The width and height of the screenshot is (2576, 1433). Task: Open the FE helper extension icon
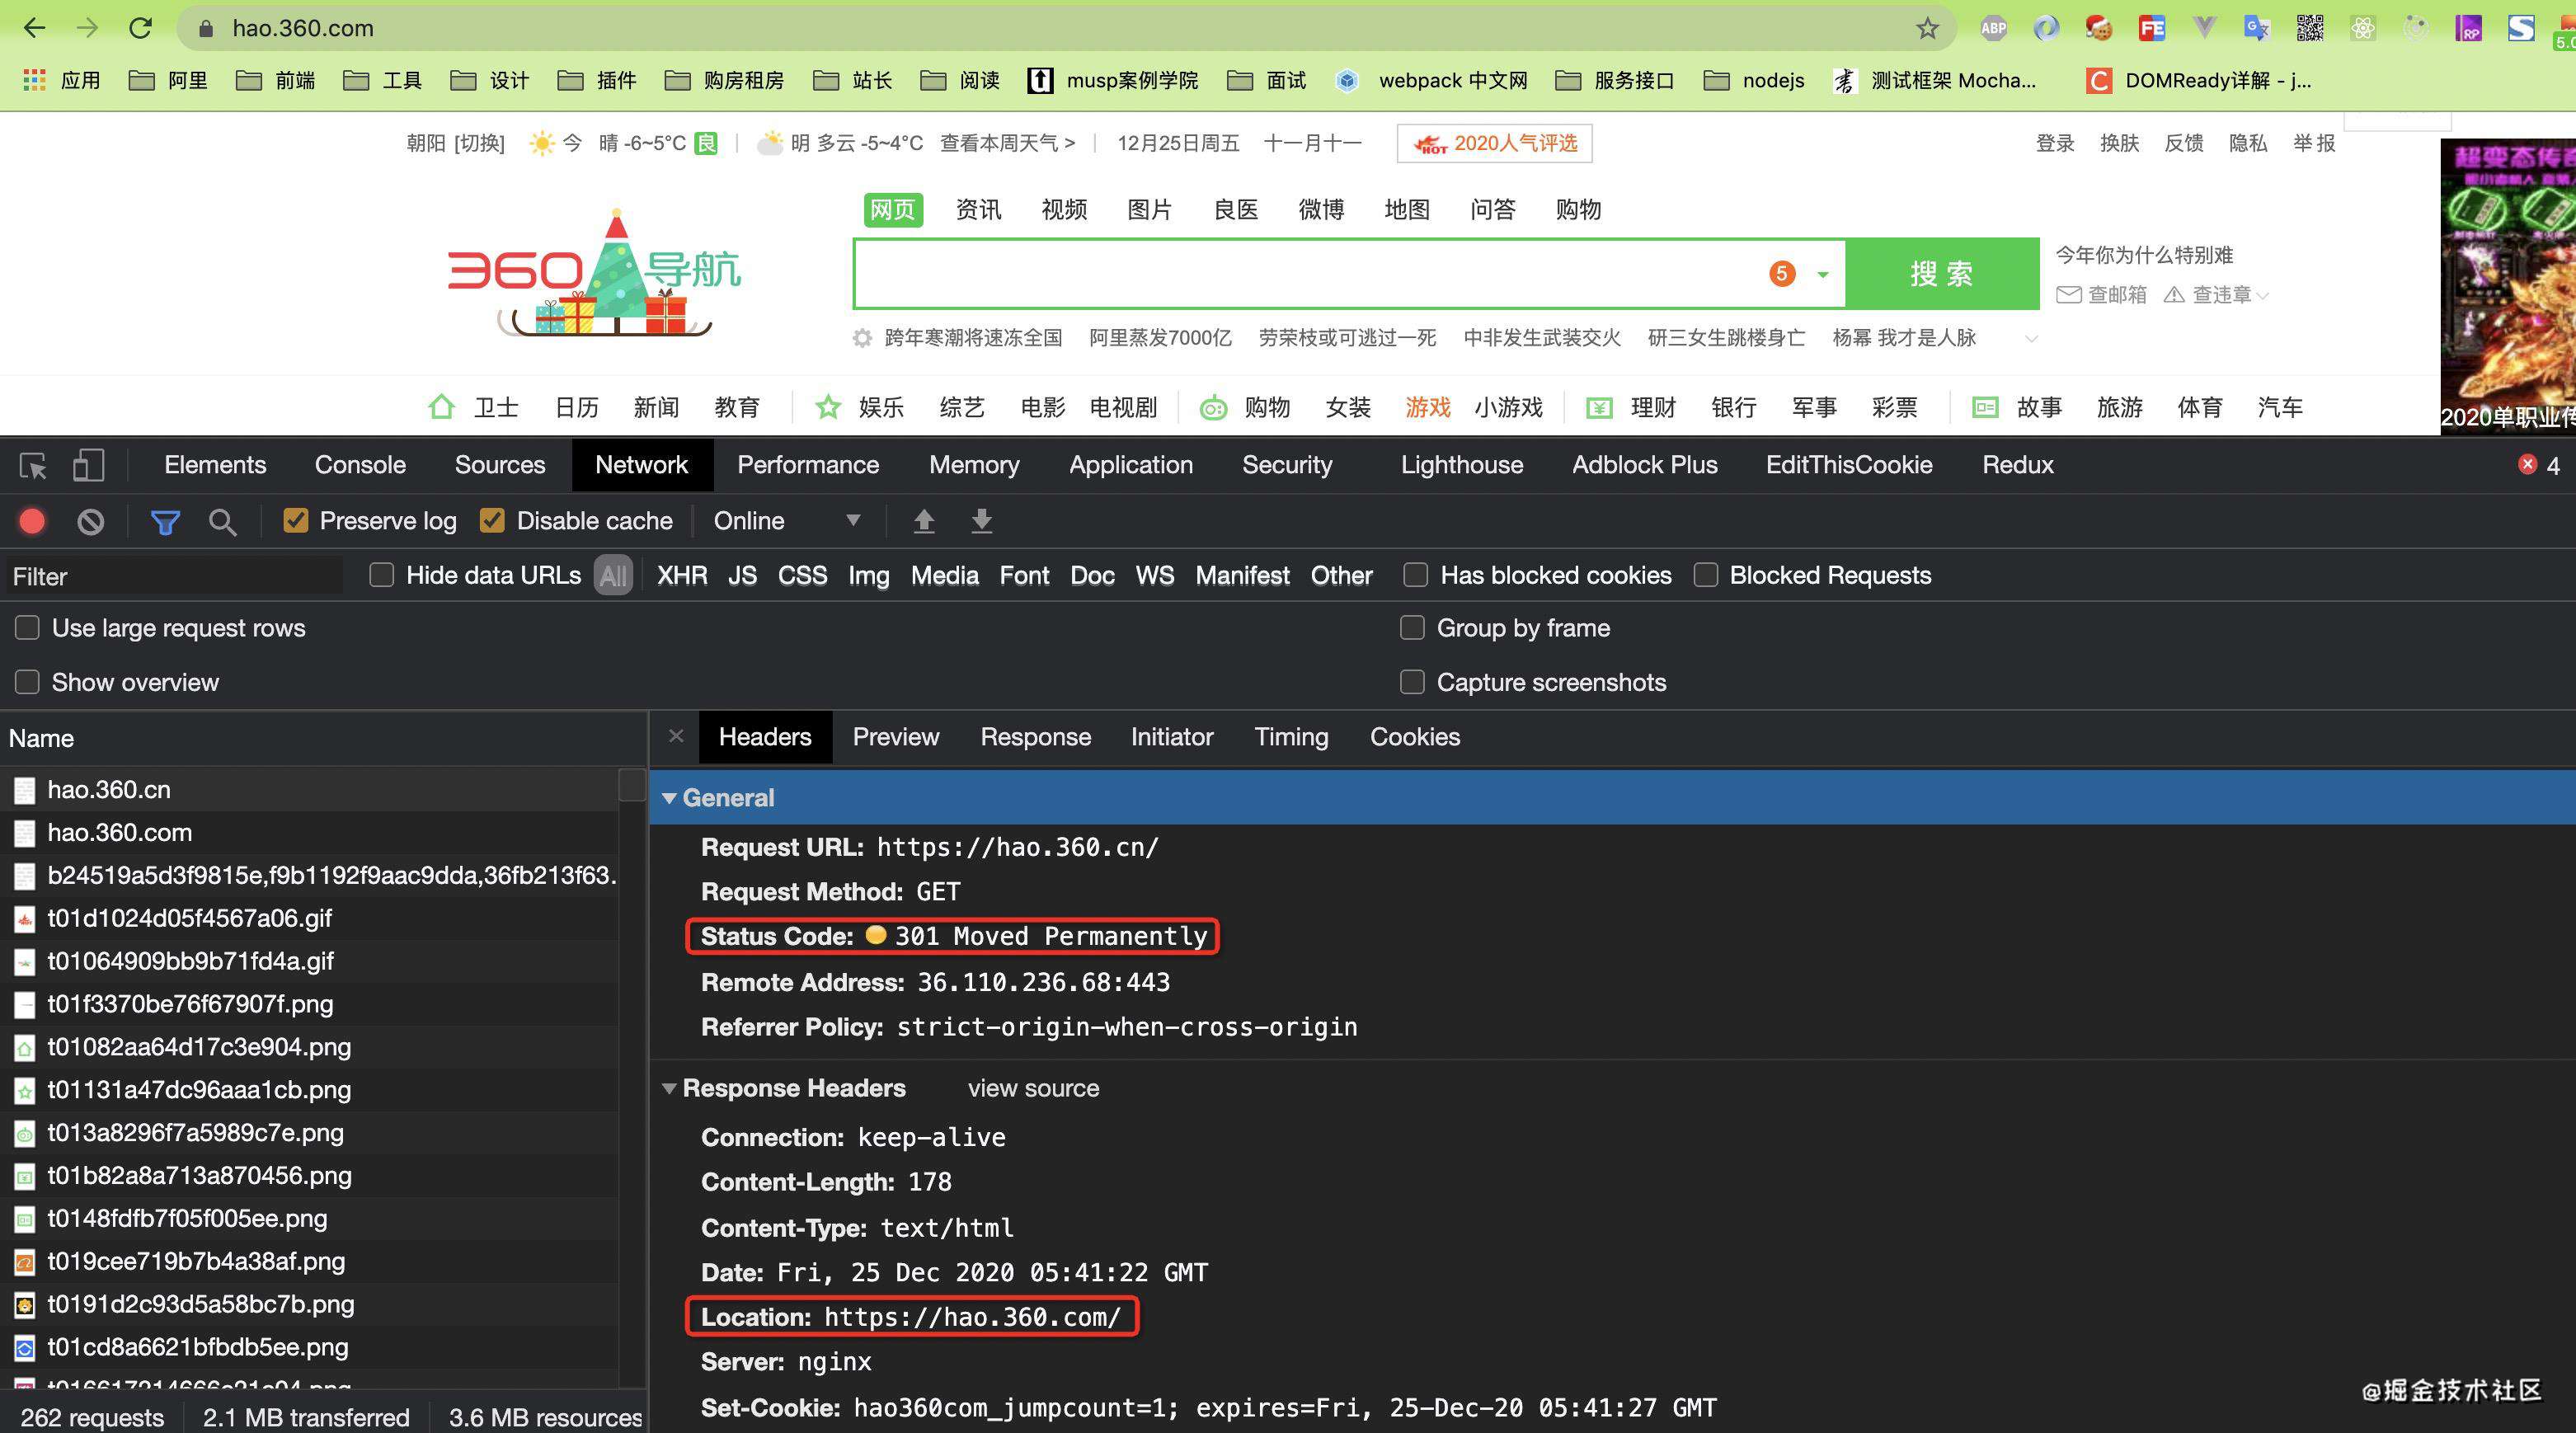pyautogui.click(x=2151, y=28)
